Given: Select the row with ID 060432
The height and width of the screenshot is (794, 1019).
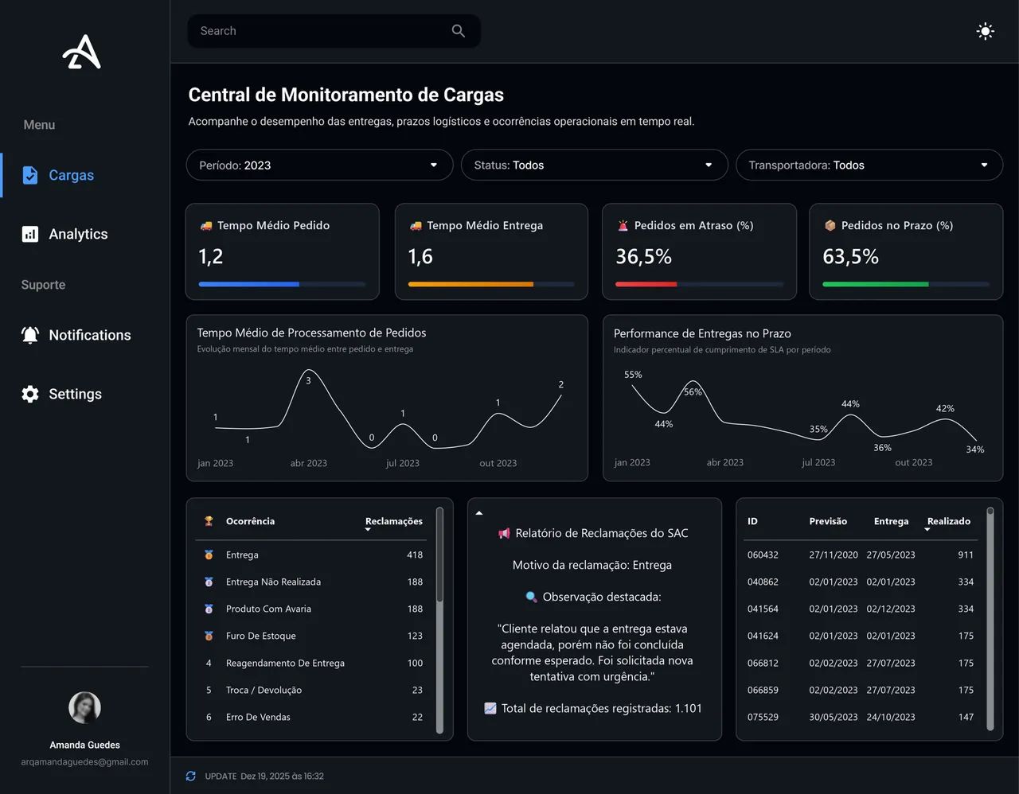Looking at the screenshot, I should pos(861,555).
